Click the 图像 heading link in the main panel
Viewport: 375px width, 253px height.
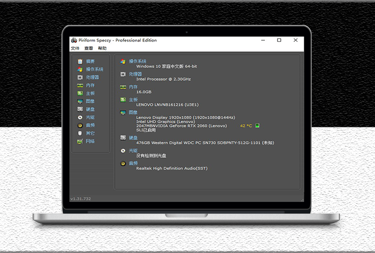point(133,112)
